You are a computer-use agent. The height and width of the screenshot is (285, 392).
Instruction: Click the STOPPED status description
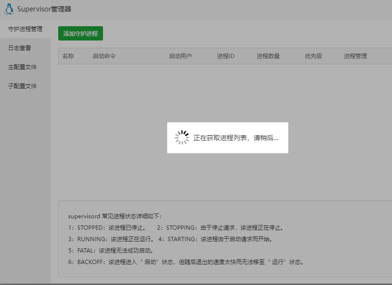click(x=107, y=227)
